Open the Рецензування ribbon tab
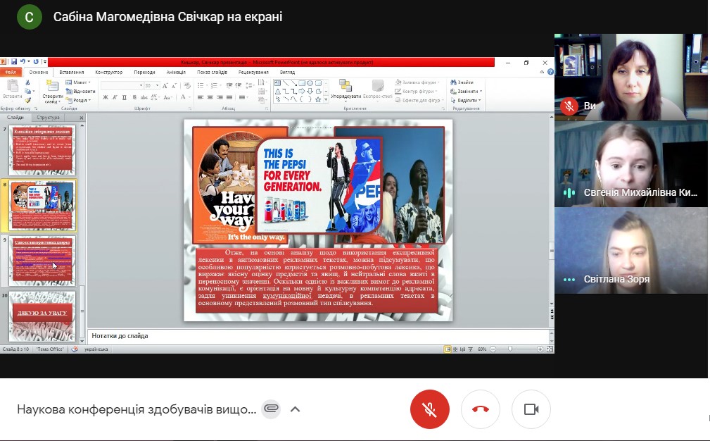This screenshot has height=441, width=710. pyautogui.click(x=253, y=73)
